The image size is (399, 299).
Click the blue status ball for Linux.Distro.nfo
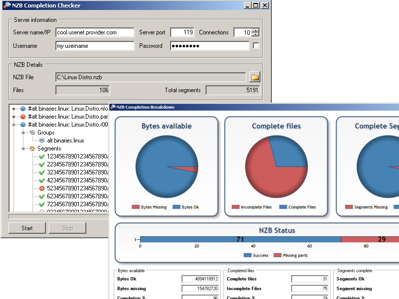pos(22,109)
